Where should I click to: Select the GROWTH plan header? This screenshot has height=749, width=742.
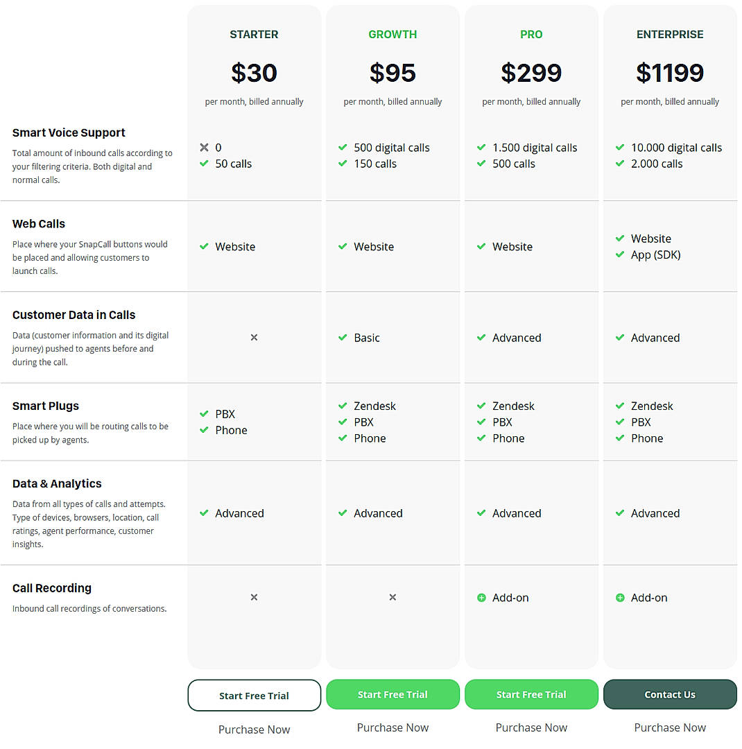392,34
